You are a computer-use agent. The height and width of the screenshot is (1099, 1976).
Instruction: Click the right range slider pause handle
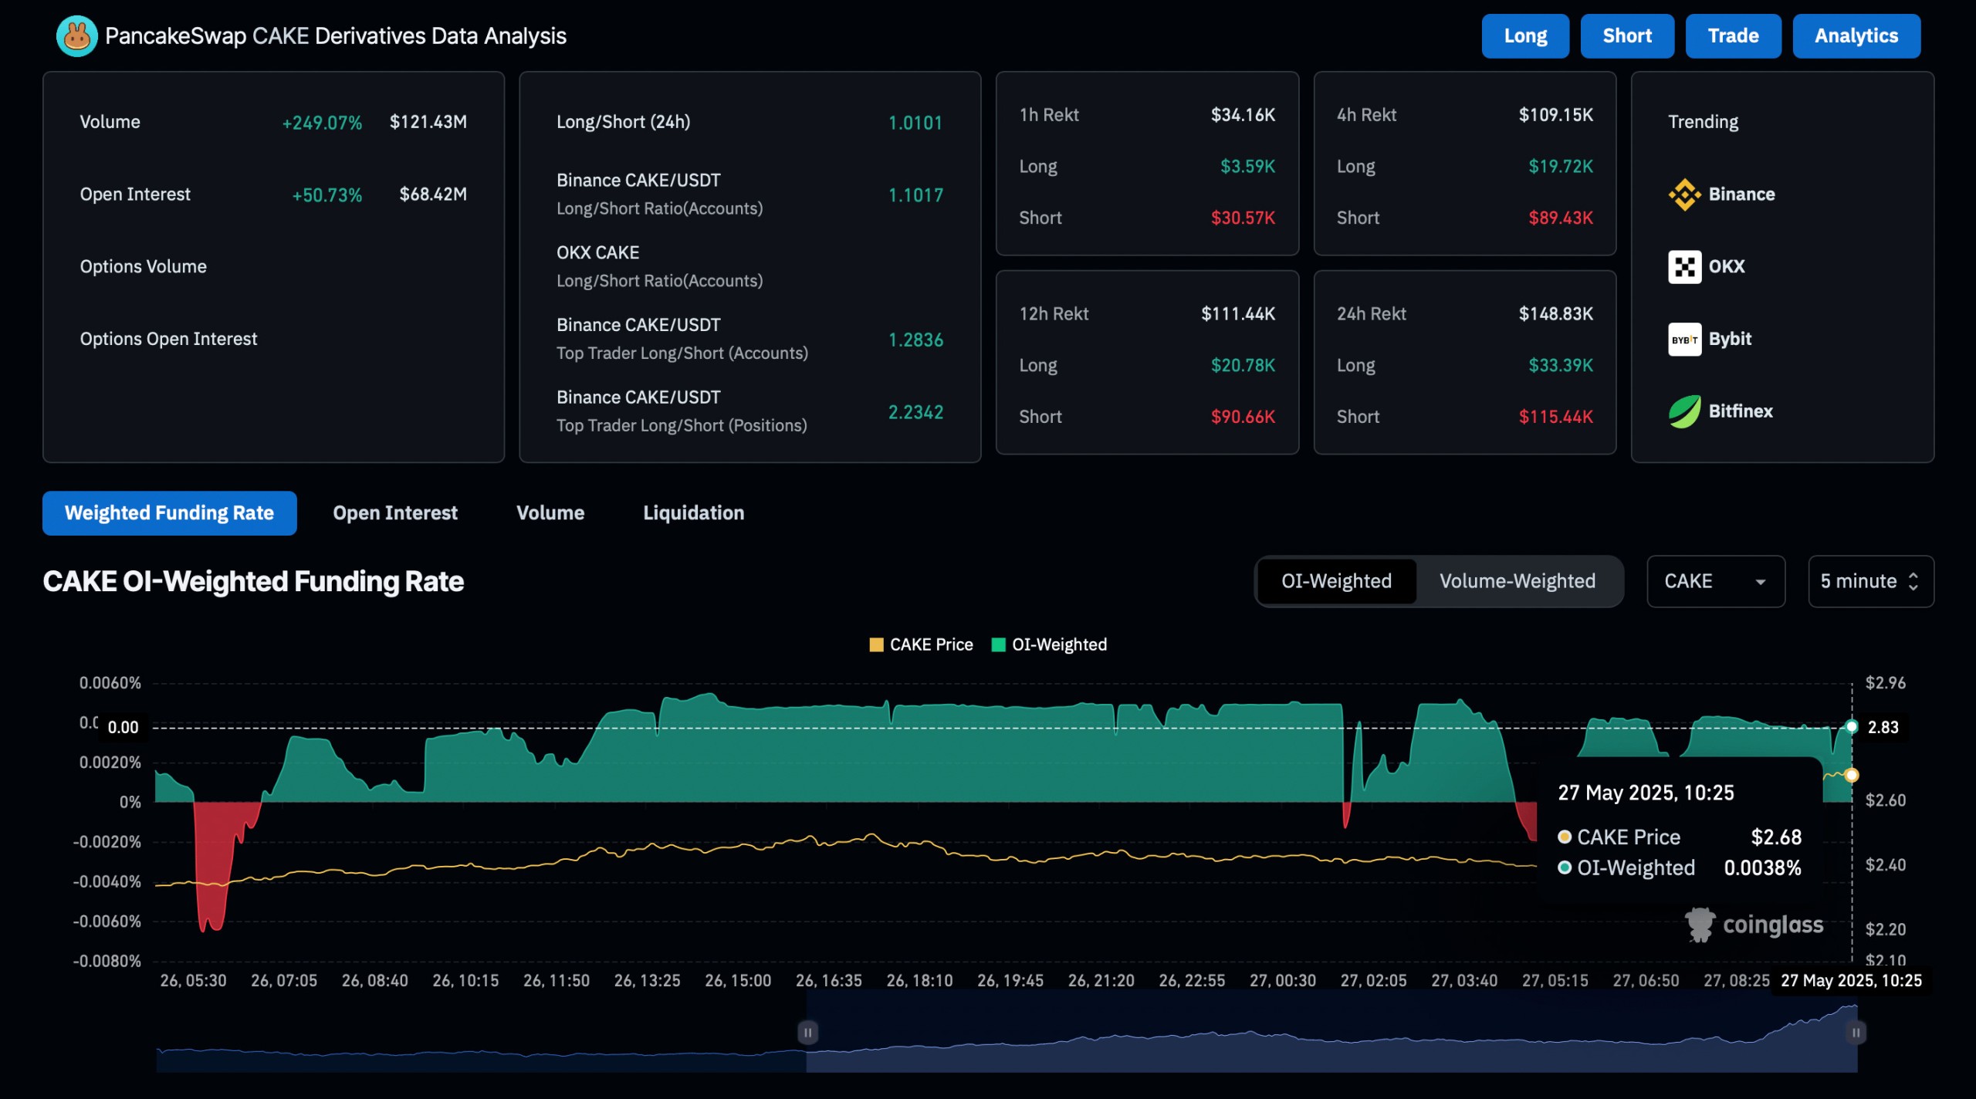pyautogui.click(x=1856, y=1032)
